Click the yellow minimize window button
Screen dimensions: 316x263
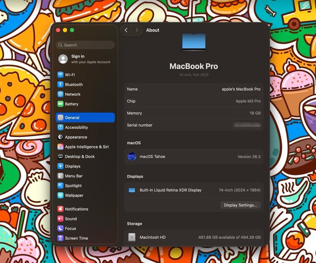coord(65,30)
